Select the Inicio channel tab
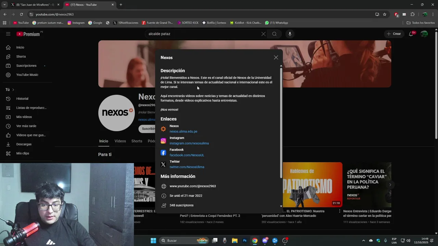 (104, 141)
